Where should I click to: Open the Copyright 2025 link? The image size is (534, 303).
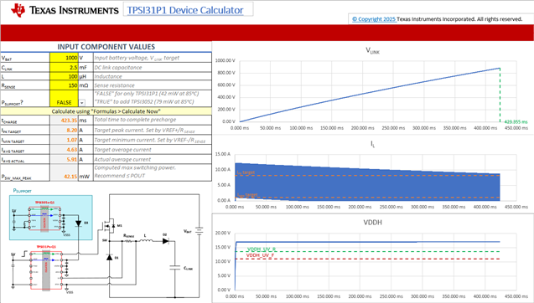click(374, 19)
